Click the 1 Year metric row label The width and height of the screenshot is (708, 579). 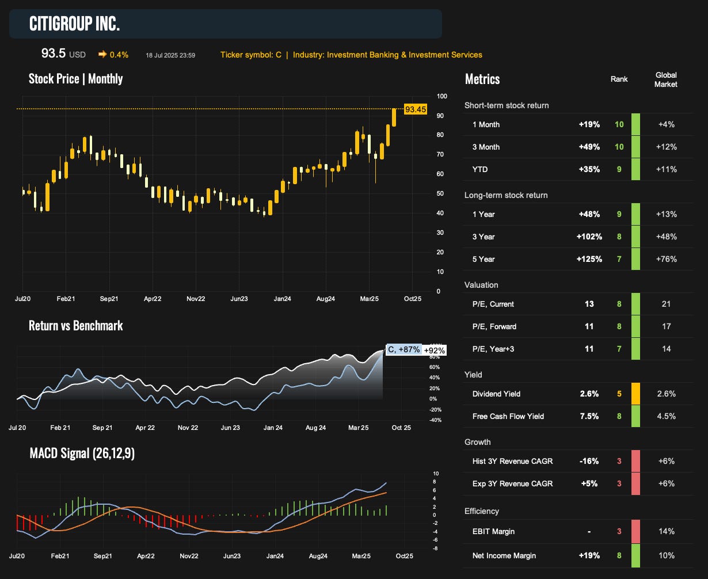pos(484,214)
